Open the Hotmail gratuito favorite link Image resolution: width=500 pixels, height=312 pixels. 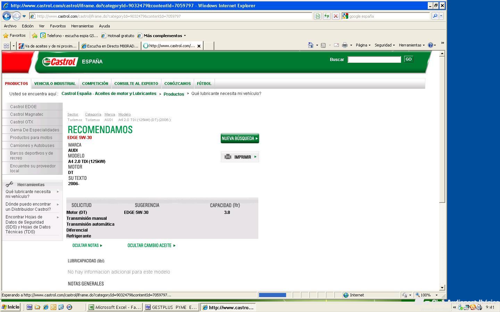(118, 35)
